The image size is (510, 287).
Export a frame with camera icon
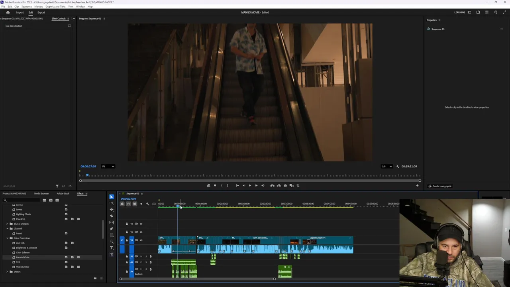pyautogui.click(x=285, y=185)
